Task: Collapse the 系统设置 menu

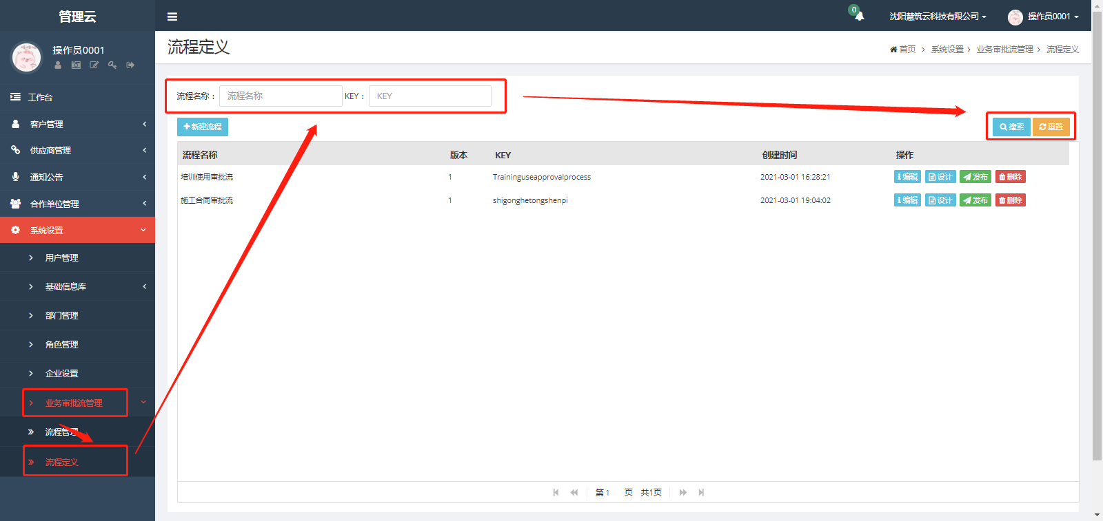Action: pyautogui.click(x=77, y=230)
